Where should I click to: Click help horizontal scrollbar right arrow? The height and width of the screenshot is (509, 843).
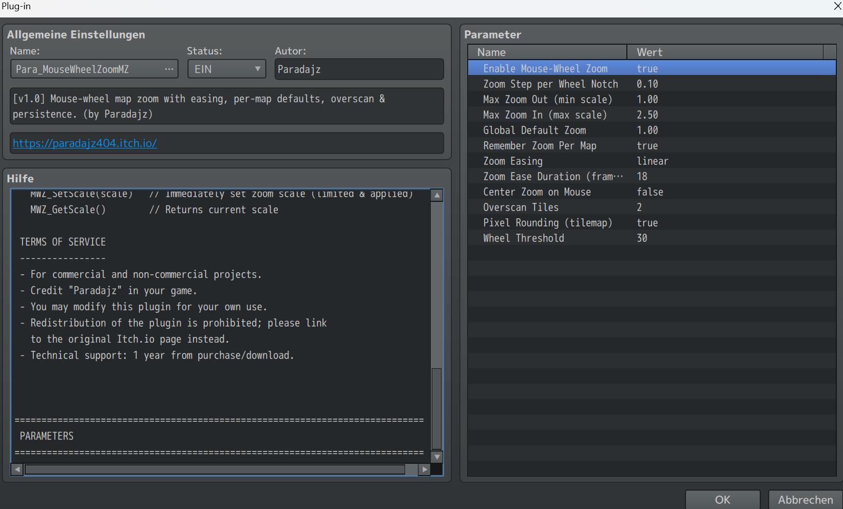click(x=425, y=469)
